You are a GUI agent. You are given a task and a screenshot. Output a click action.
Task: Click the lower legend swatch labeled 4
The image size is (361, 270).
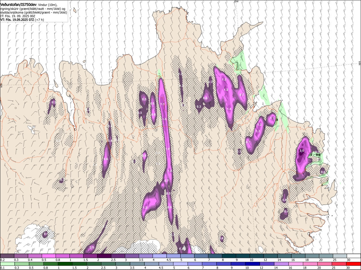pos(152,264)
